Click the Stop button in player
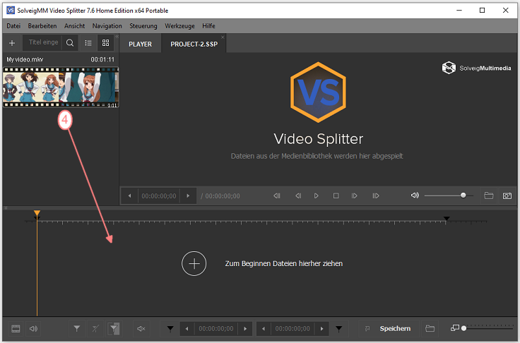This screenshot has width=520, height=343. coord(336,196)
